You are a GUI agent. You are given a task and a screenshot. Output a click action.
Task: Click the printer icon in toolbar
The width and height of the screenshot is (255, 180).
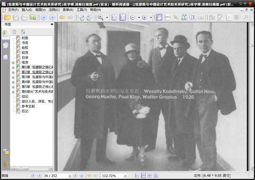(x=24, y=17)
